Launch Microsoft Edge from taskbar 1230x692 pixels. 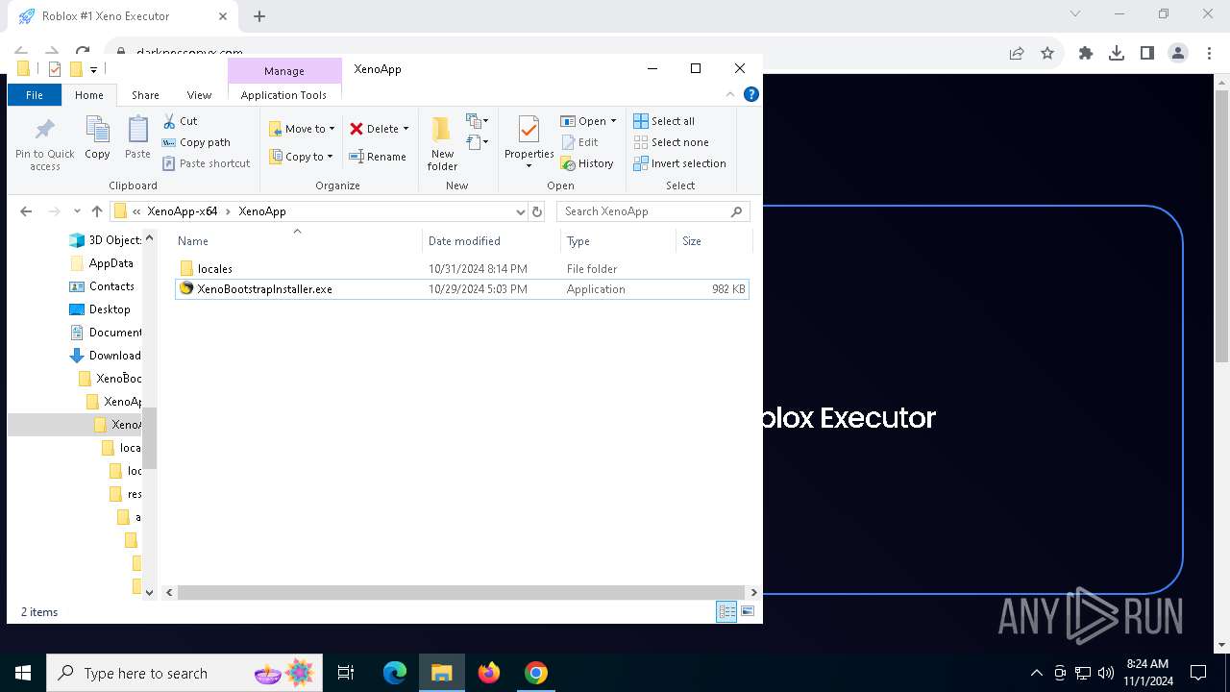click(395, 673)
